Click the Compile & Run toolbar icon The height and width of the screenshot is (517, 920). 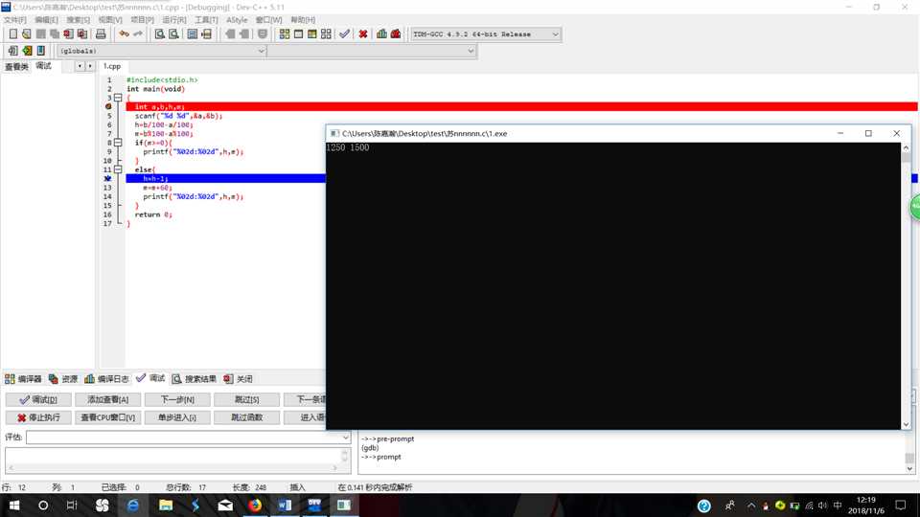(x=312, y=34)
